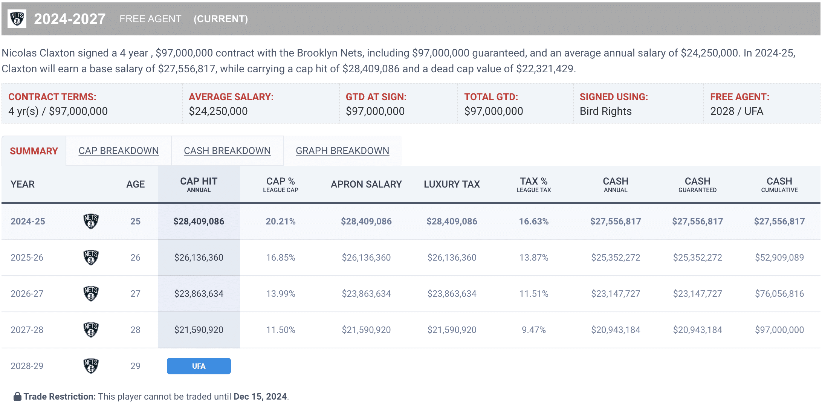Viewport: 822px width, 412px height.
Task: Click the $97,000,000 value under TOTAL GTD
Action: click(494, 111)
